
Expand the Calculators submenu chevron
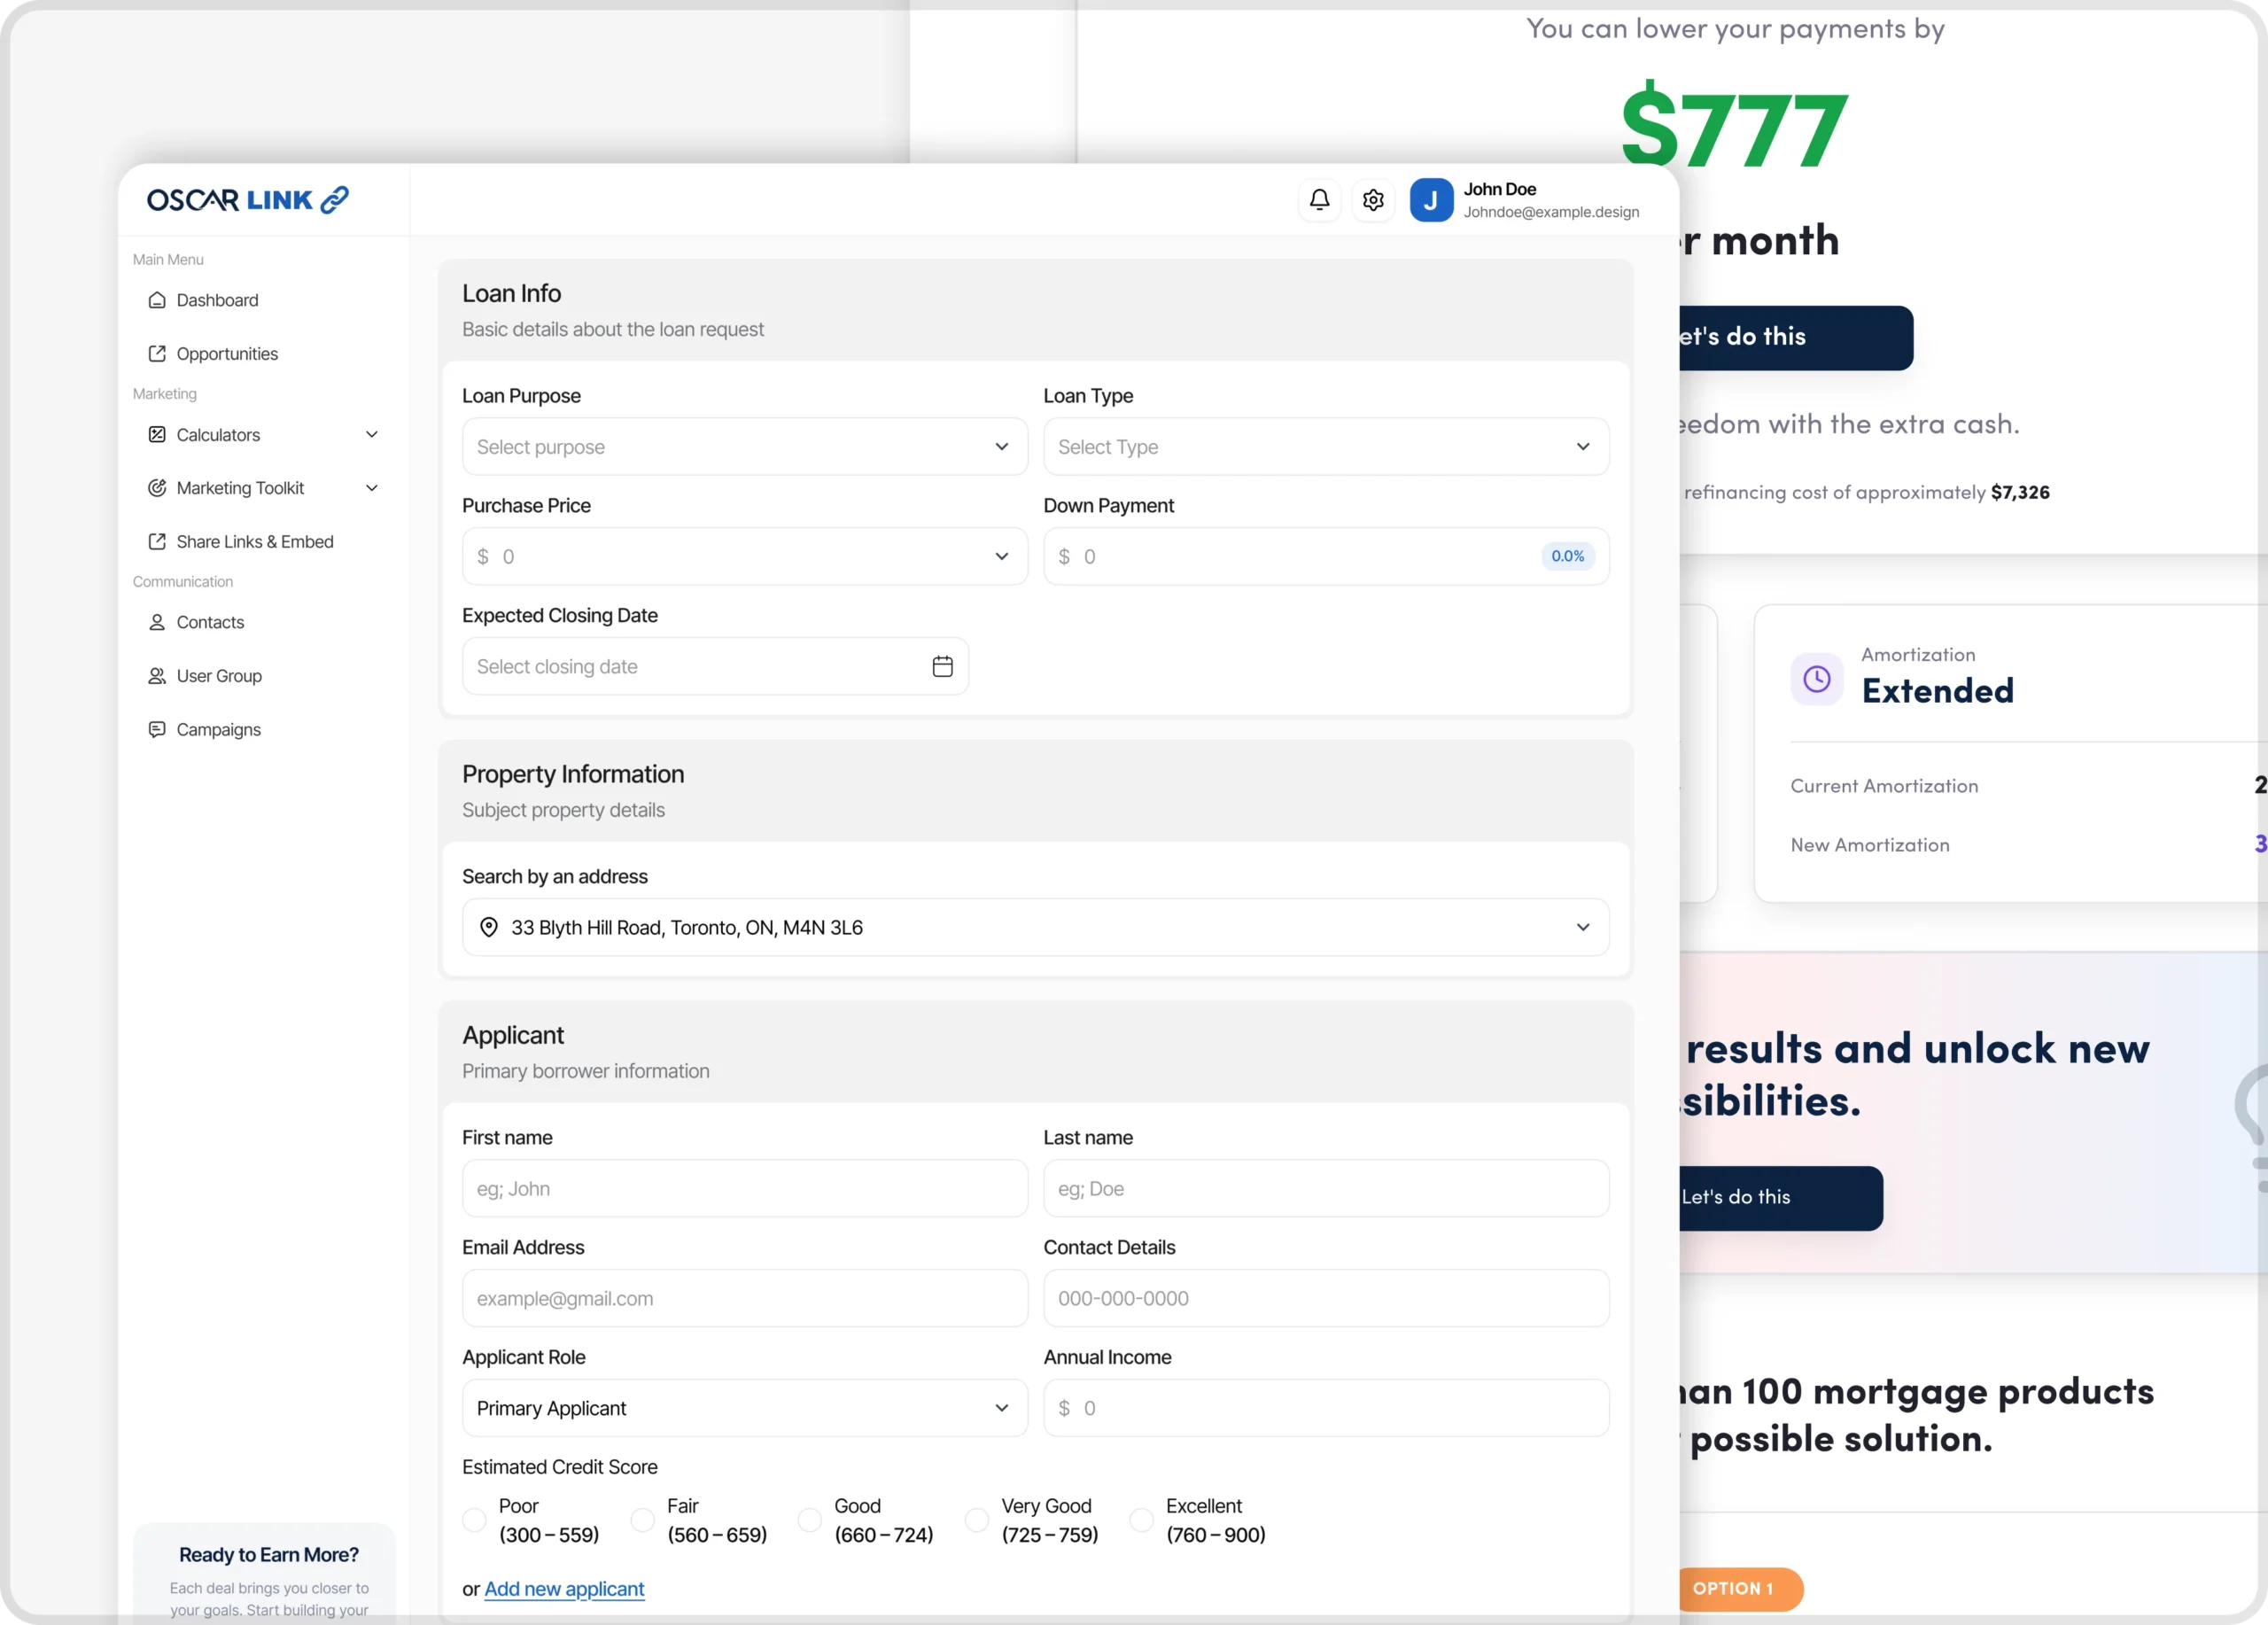pos(372,435)
